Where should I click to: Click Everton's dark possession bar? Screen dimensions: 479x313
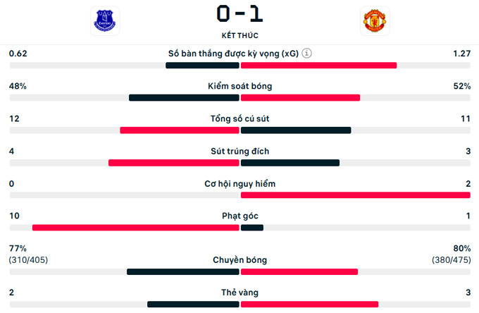[x=184, y=98]
